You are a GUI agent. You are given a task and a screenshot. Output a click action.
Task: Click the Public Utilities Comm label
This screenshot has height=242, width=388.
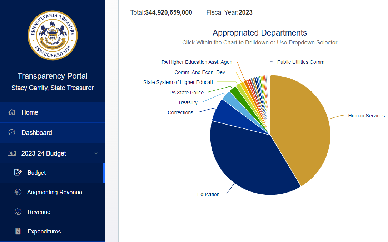point(300,62)
